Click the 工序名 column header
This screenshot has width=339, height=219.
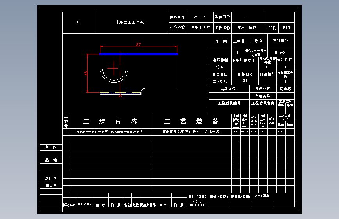click(x=256, y=41)
